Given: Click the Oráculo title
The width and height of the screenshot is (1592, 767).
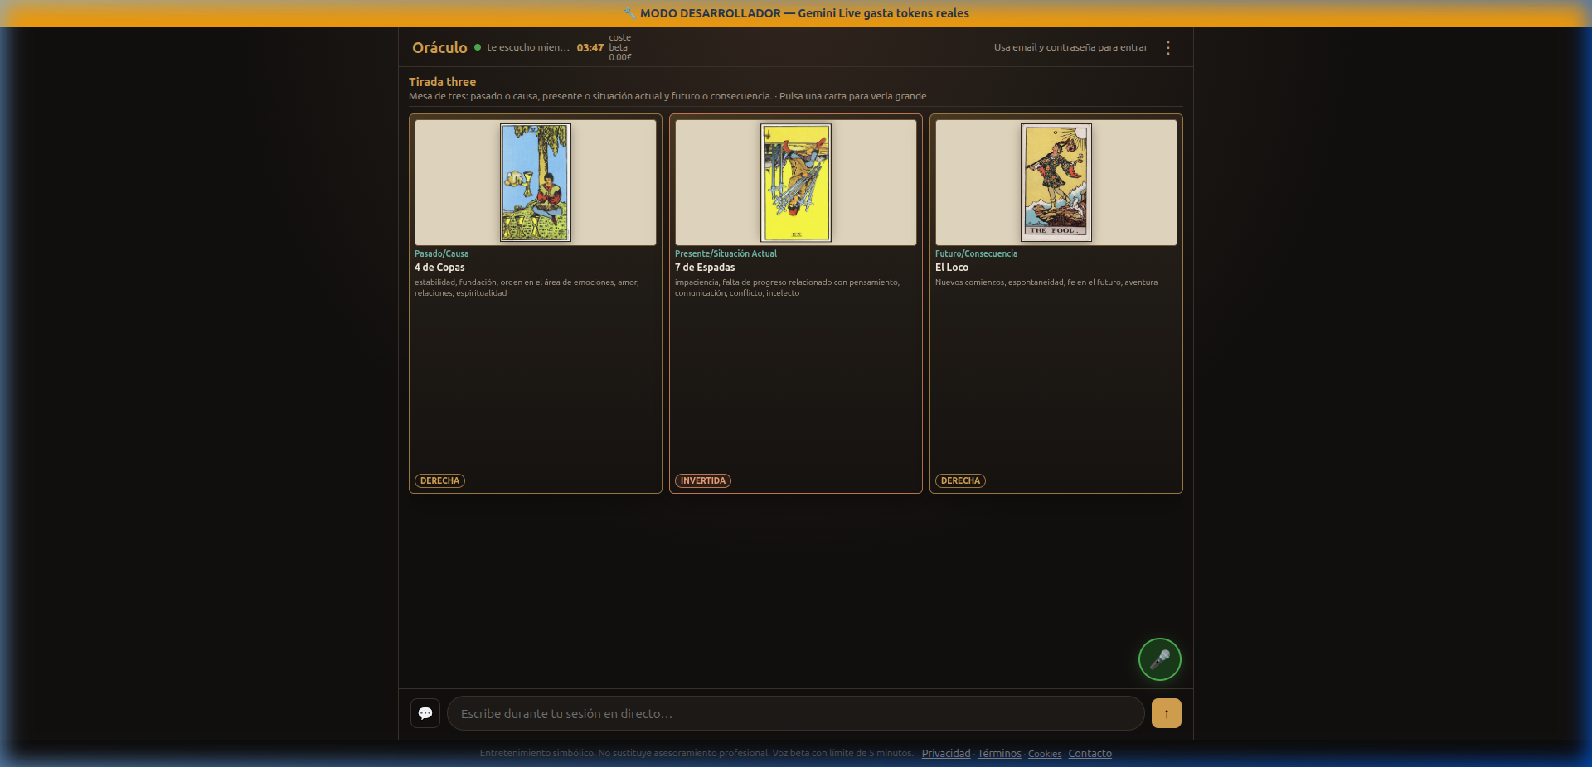Looking at the screenshot, I should click(x=439, y=48).
